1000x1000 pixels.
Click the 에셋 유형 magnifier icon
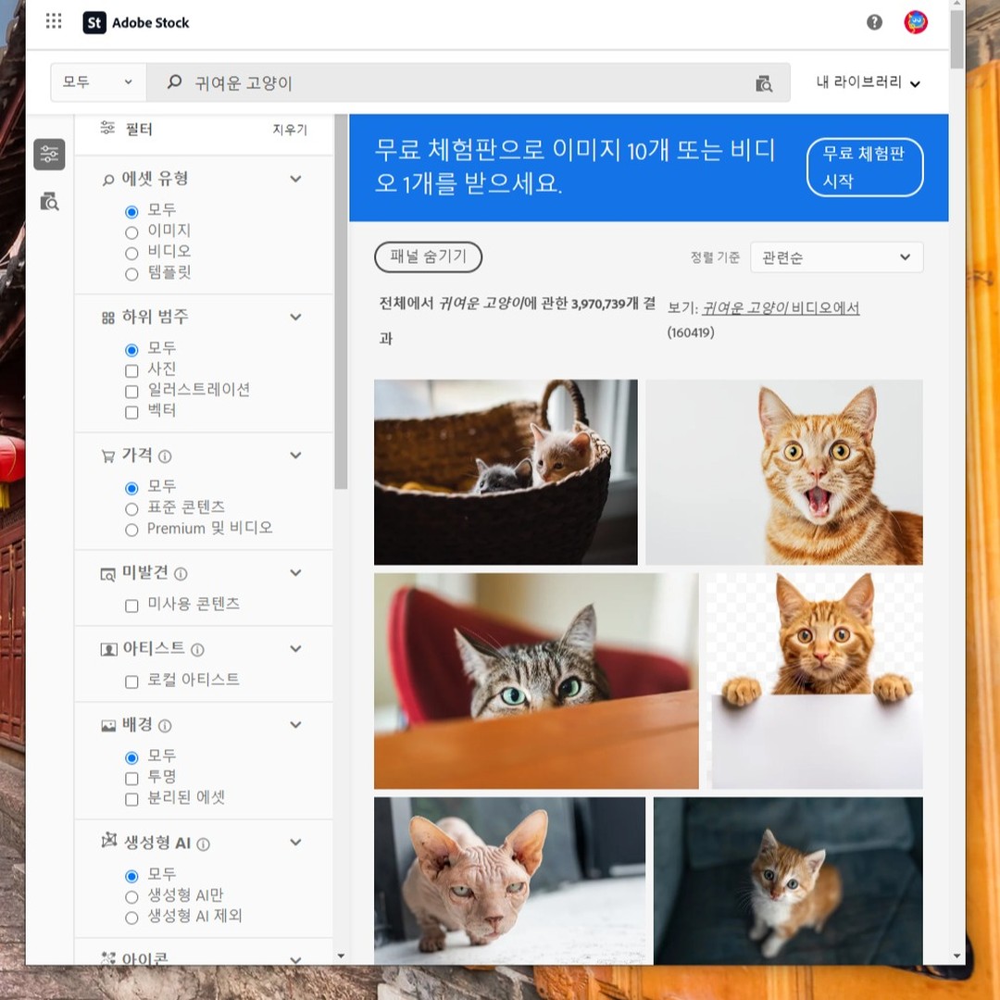click(x=108, y=180)
